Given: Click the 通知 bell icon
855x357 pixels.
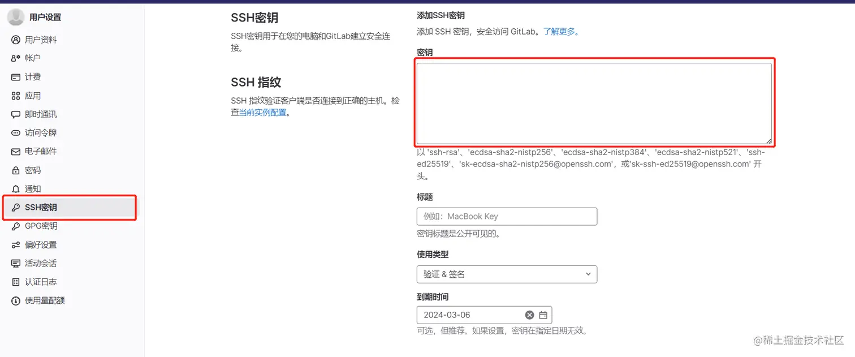Looking at the screenshot, I should [16, 189].
